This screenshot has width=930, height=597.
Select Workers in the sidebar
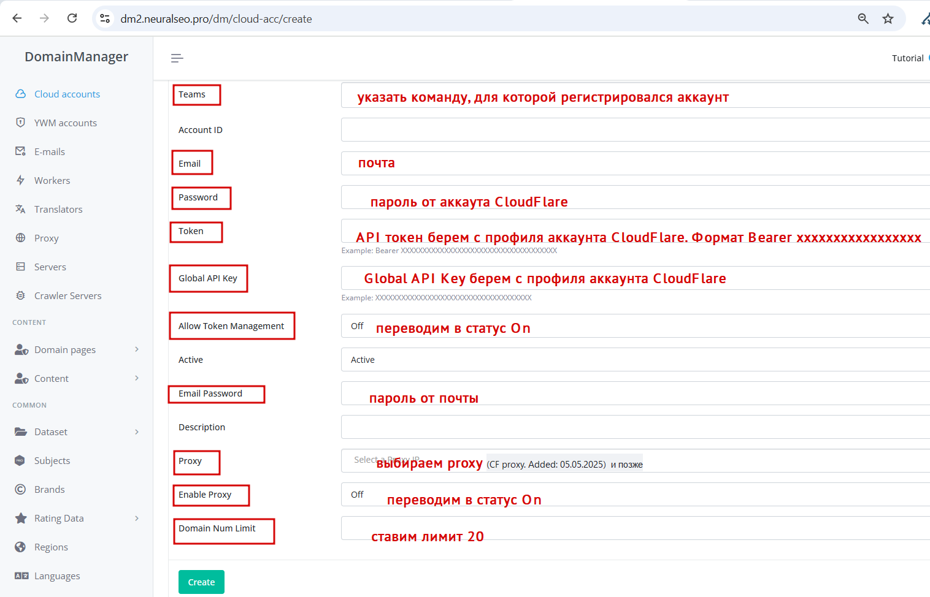coord(52,180)
